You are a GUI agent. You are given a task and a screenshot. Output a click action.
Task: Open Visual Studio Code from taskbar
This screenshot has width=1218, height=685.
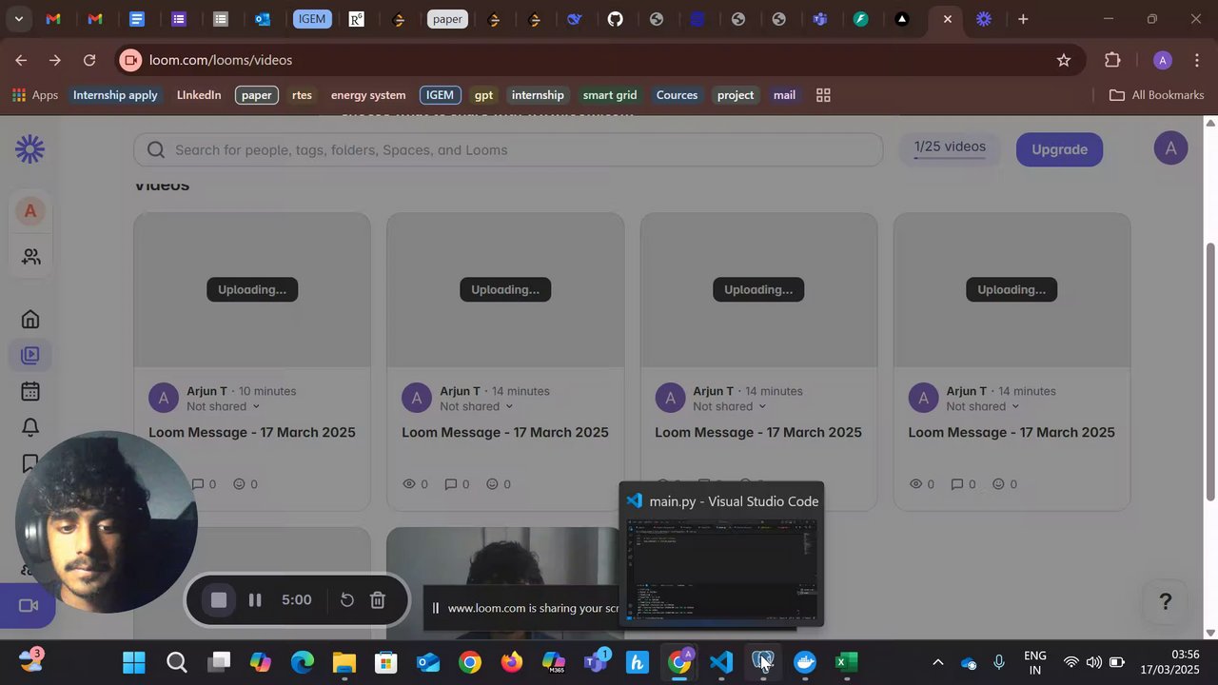(x=721, y=662)
